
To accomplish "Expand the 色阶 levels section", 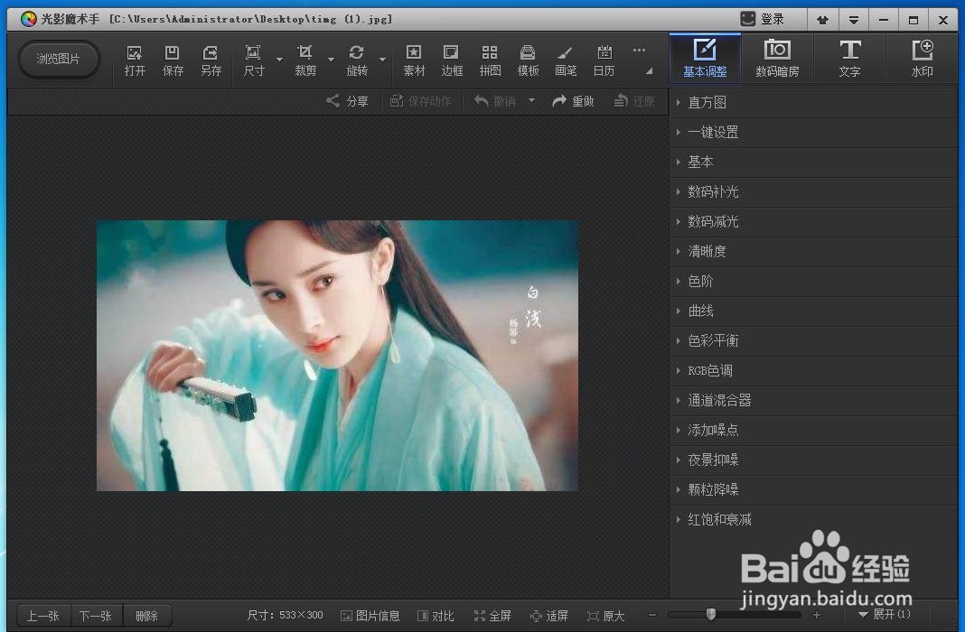I will coord(813,281).
